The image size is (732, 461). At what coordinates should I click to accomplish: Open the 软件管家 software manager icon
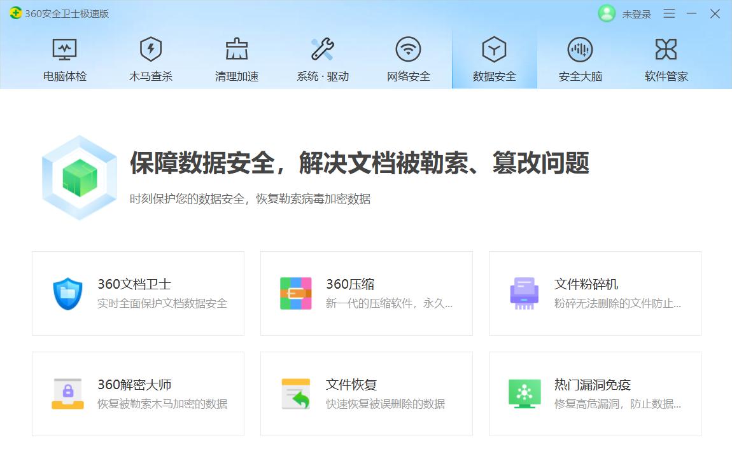point(666,49)
